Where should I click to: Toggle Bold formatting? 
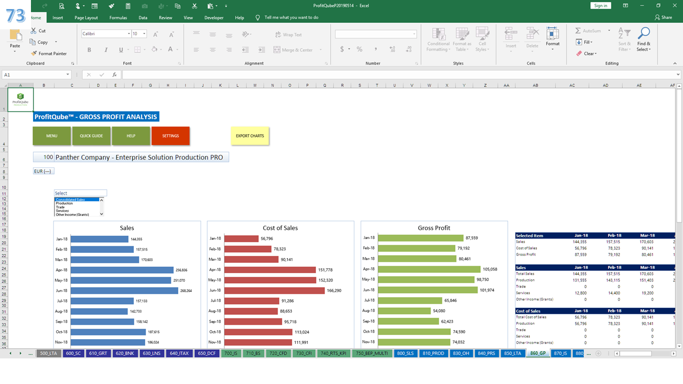[x=89, y=50]
